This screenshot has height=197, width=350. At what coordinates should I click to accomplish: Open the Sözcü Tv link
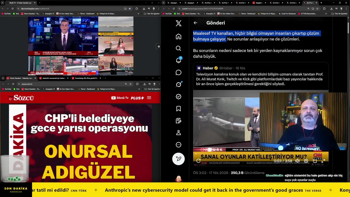point(120,98)
